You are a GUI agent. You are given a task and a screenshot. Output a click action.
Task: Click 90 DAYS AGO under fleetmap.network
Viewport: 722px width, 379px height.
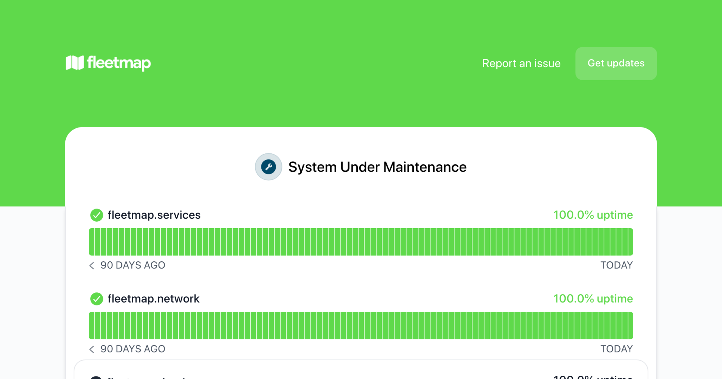click(133, 349)
